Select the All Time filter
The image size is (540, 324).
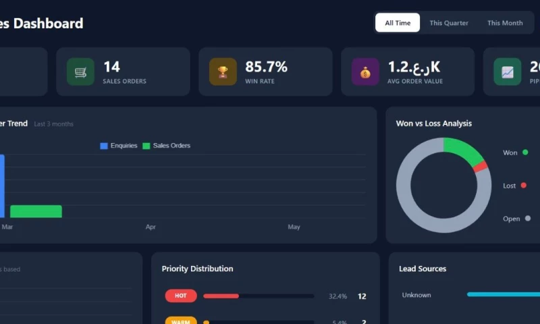(x=398, y=23)
